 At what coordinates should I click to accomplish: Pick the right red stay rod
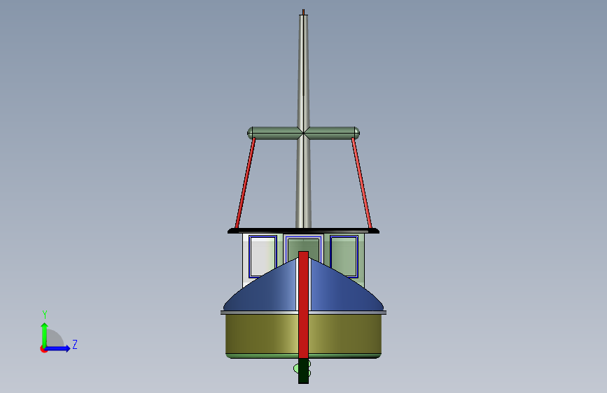tap(362, 183)
